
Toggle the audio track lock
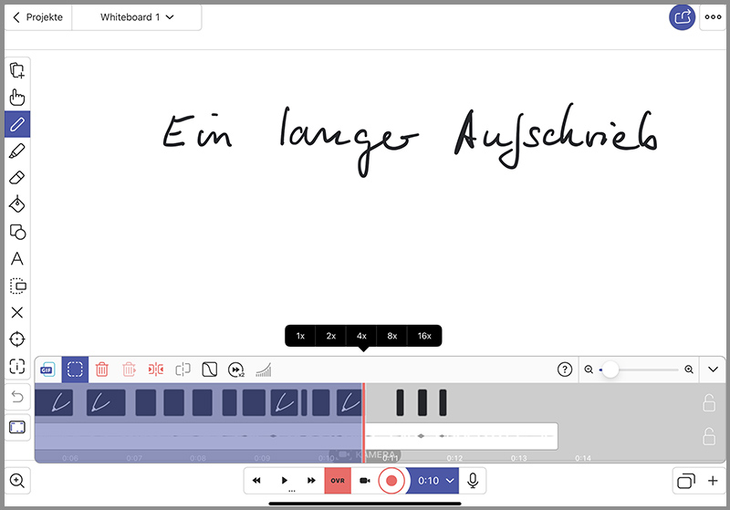point(709,436)
